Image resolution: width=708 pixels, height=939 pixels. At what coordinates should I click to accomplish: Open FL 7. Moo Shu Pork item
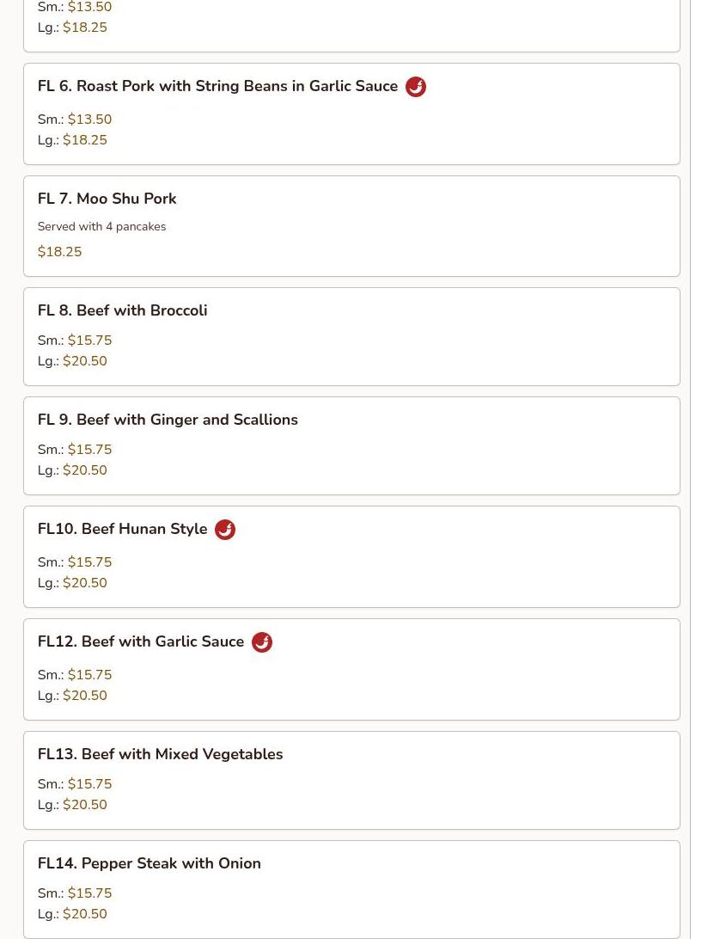coord(107,199)
